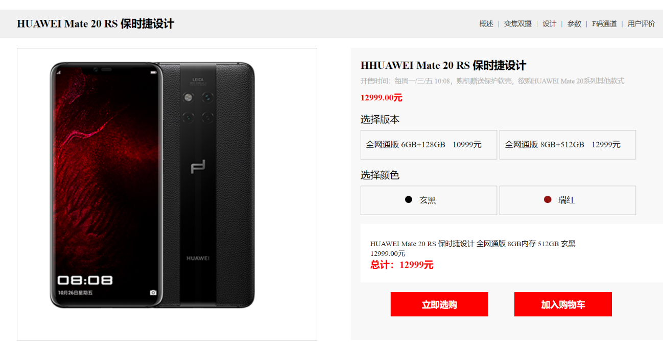View the 用户评价 section
Image resolution: width=663 pixels, height=342 pixels.
point(641,24)
